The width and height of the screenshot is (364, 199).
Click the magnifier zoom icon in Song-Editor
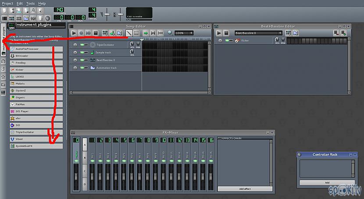click(x=170, y=33)
